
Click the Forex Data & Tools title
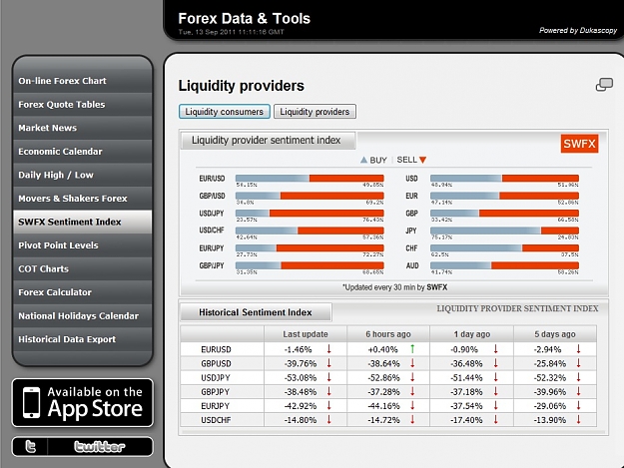245,18
